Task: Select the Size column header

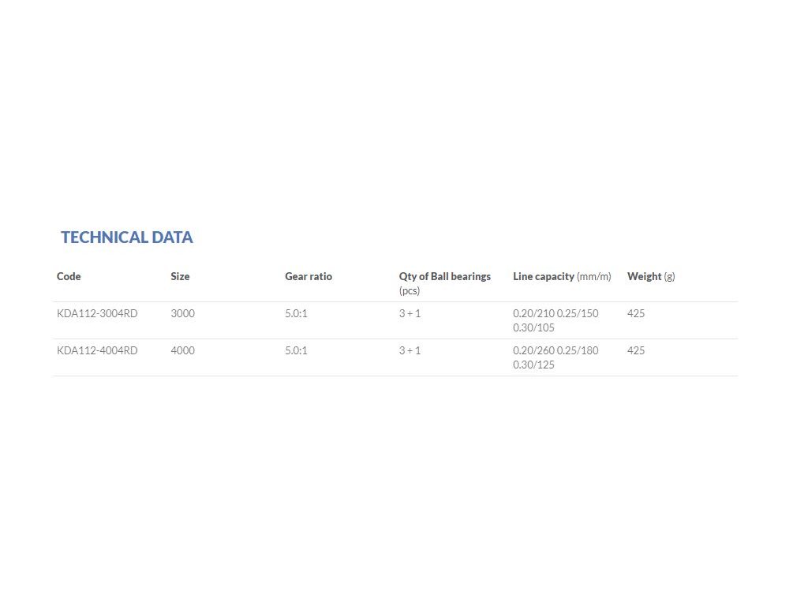Action: tap(180, 276)
